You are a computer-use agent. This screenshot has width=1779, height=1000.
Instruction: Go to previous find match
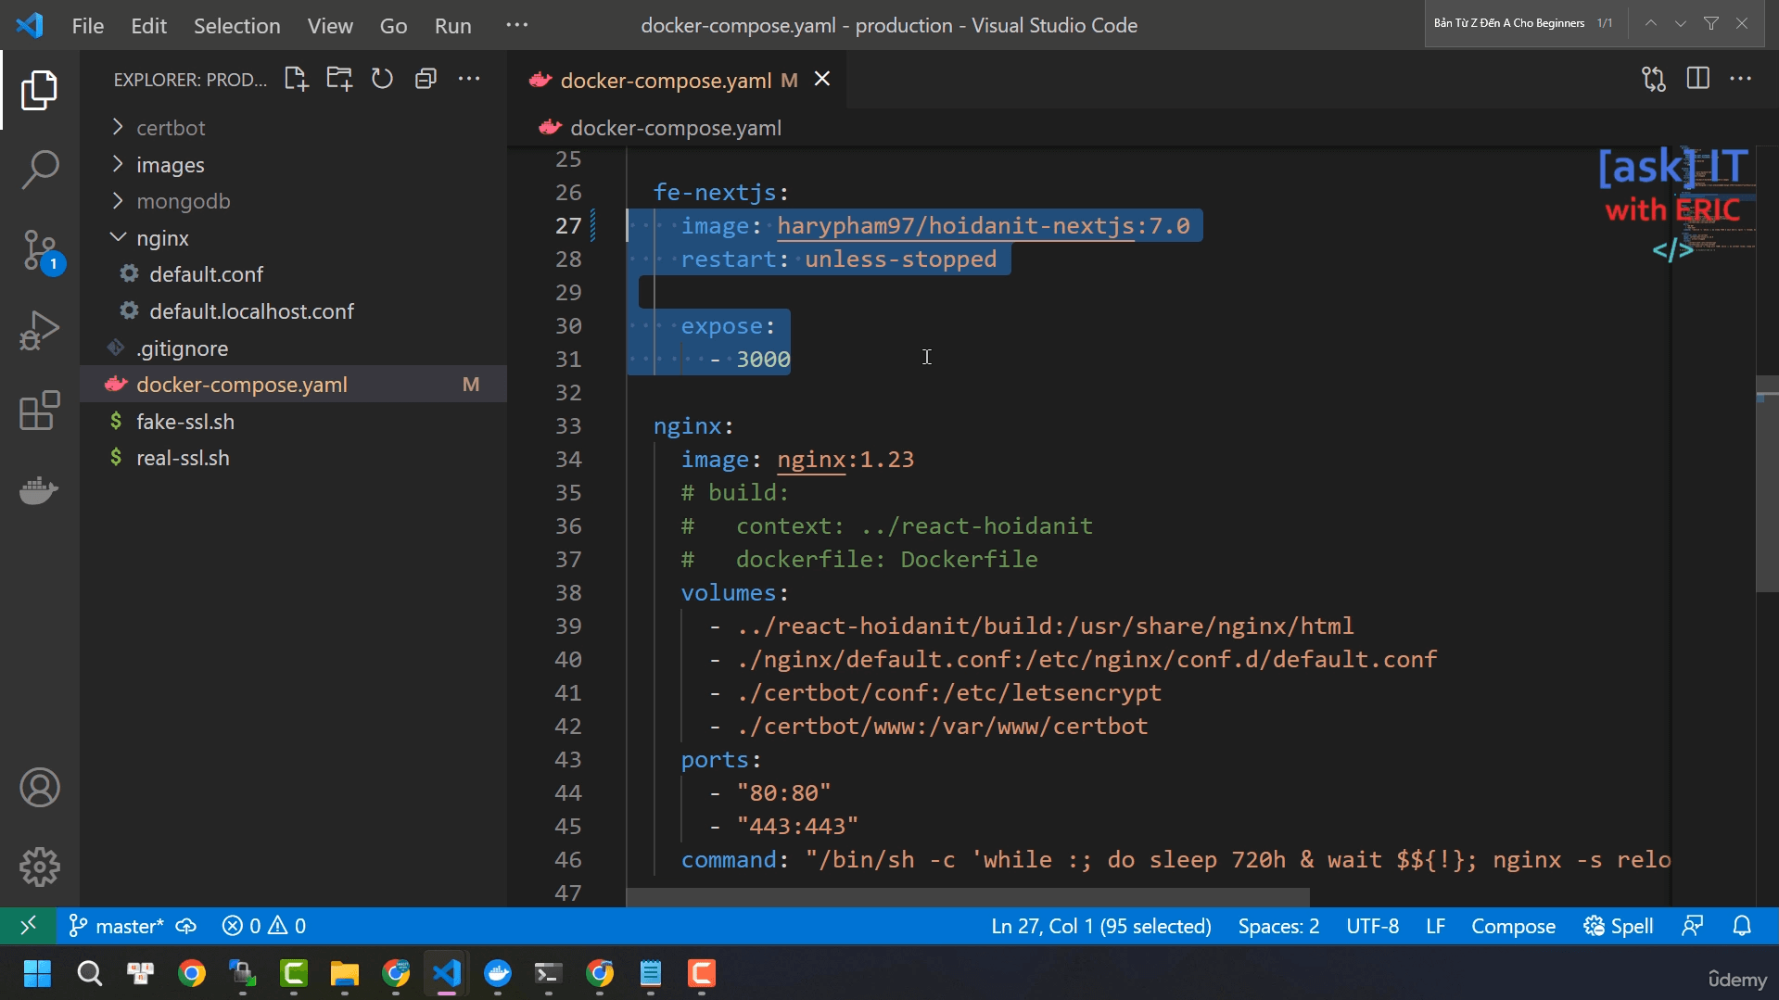1650,23
